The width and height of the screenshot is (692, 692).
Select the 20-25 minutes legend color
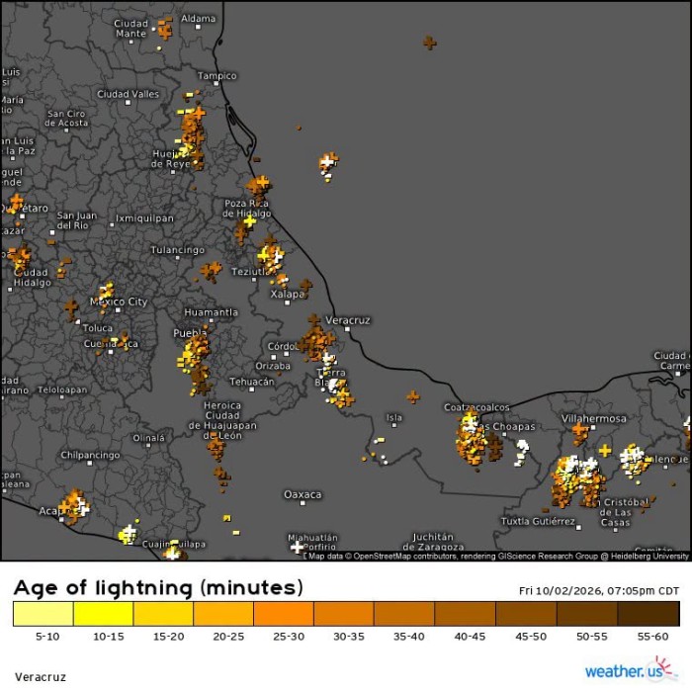coord(223,614)
